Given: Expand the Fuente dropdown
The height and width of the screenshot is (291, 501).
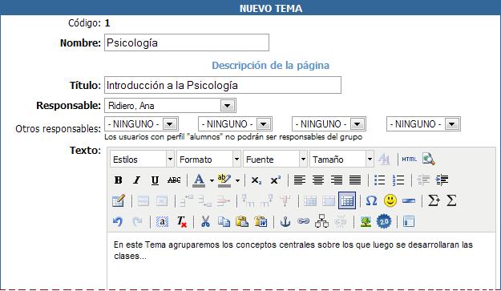Looking at the screenshot, I should [275, 159].
